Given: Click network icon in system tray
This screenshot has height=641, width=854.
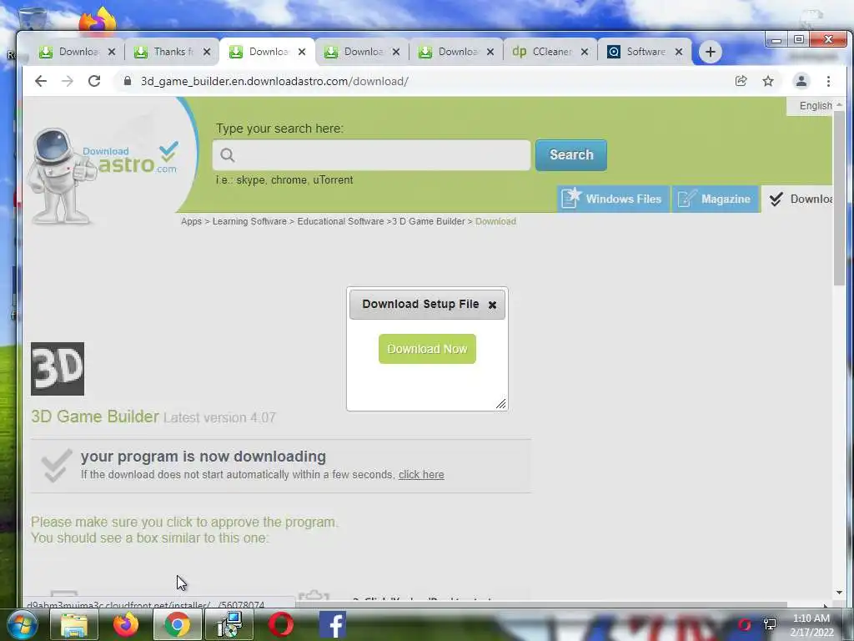Looking at the screenshot, I should (770, 624).
